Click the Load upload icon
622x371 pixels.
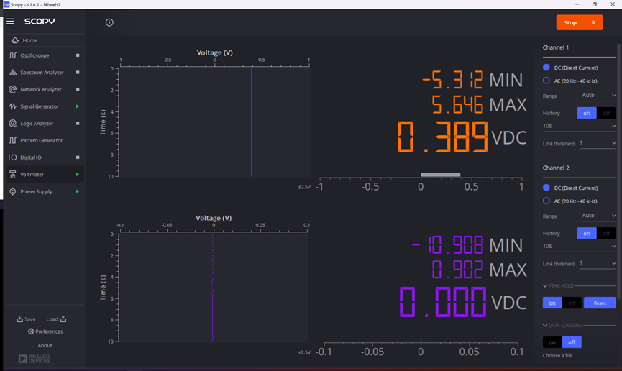tap(63, 319)
